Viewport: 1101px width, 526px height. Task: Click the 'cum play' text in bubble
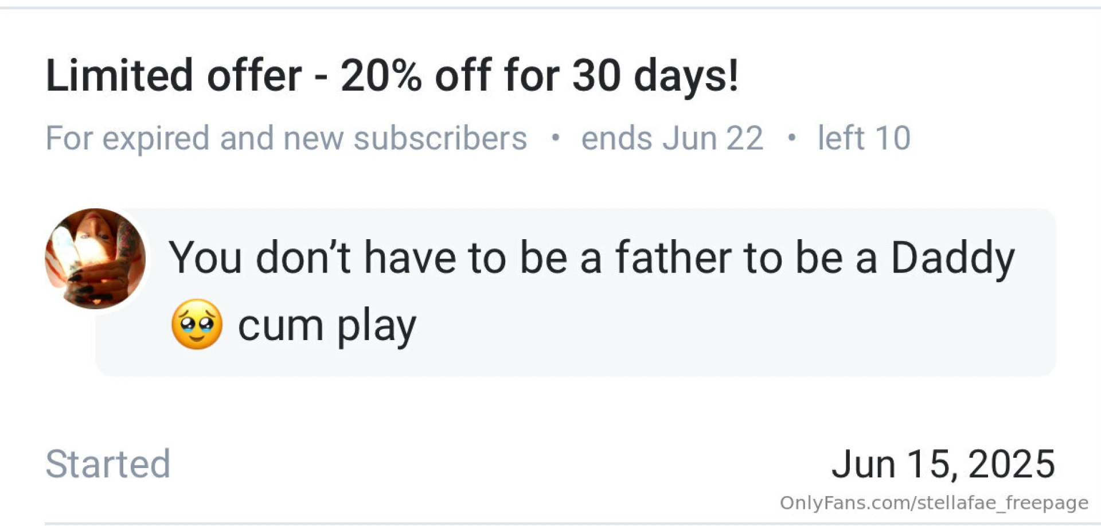pos(327,326)
